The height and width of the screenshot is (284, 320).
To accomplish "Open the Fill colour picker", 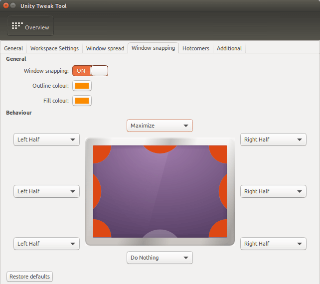I will [x=82, y=101].
